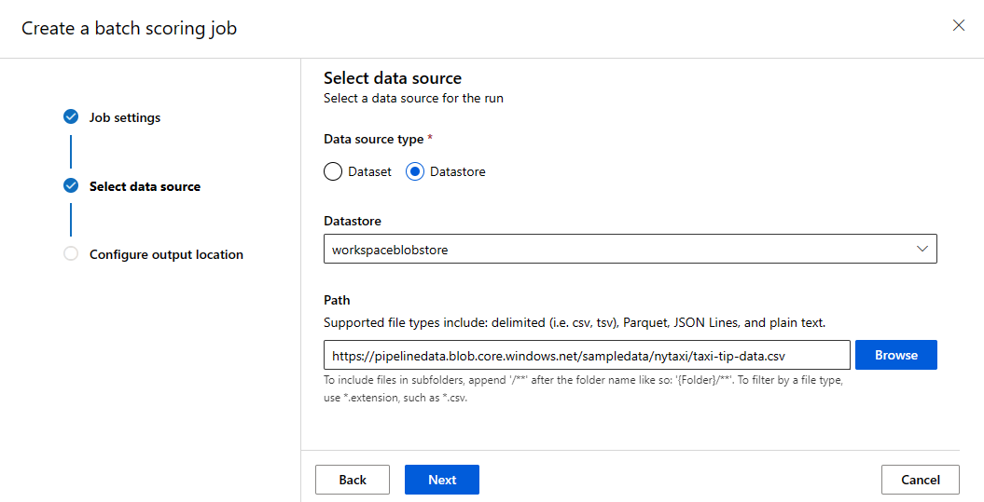The width and height of the screenshot is (984, 502).
Task: Click the Next button
Action: [442, 480]
